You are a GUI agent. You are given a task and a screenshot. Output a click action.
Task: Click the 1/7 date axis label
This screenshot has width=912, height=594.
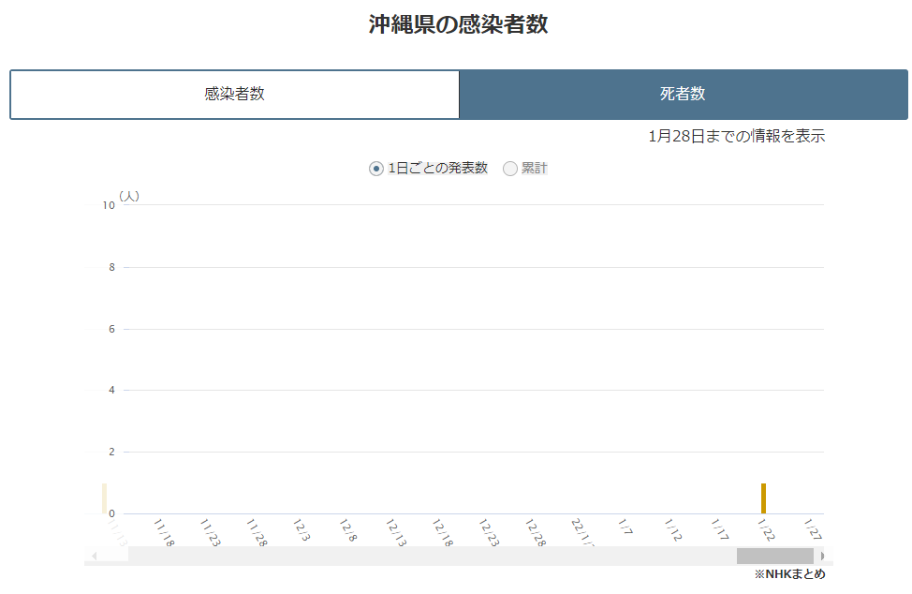tap(625, 527)
